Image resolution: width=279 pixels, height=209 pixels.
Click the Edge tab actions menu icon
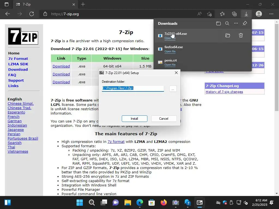click(x=7, y=4)
